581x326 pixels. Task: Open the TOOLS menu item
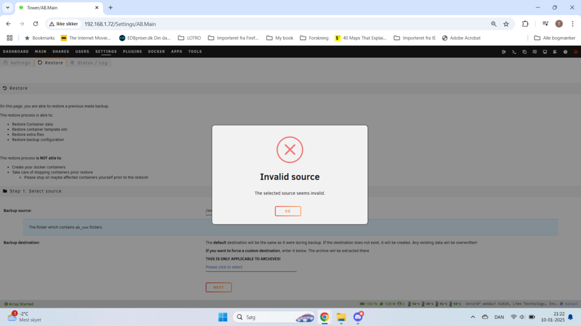pyautogui.click(x=195, y=52)
